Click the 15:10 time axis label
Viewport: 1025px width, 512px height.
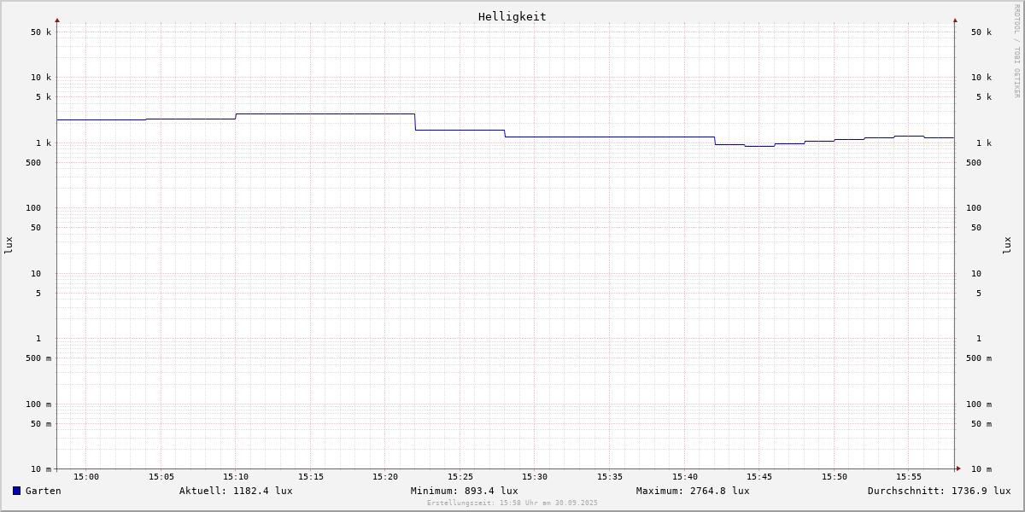236,477
